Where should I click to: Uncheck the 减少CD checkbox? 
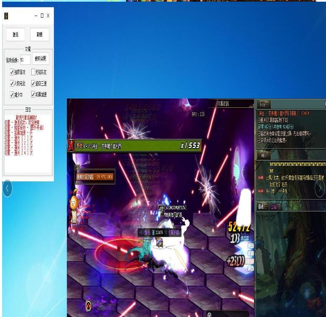[x=12, y=95]
